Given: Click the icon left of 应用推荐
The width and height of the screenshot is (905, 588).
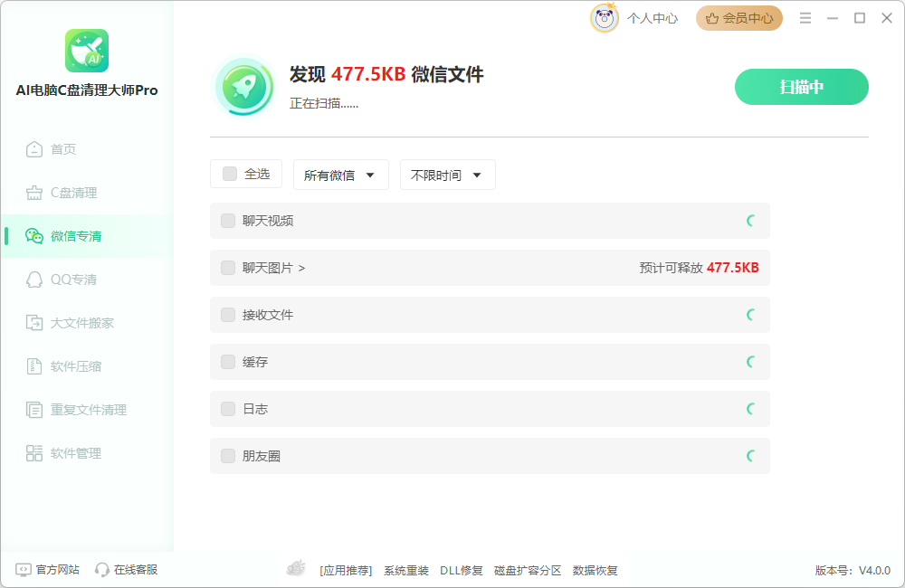Looking at the screenshot, I should tap(296, 568).
